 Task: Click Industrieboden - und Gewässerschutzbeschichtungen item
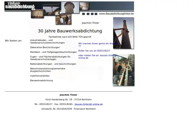click(47, 42)
